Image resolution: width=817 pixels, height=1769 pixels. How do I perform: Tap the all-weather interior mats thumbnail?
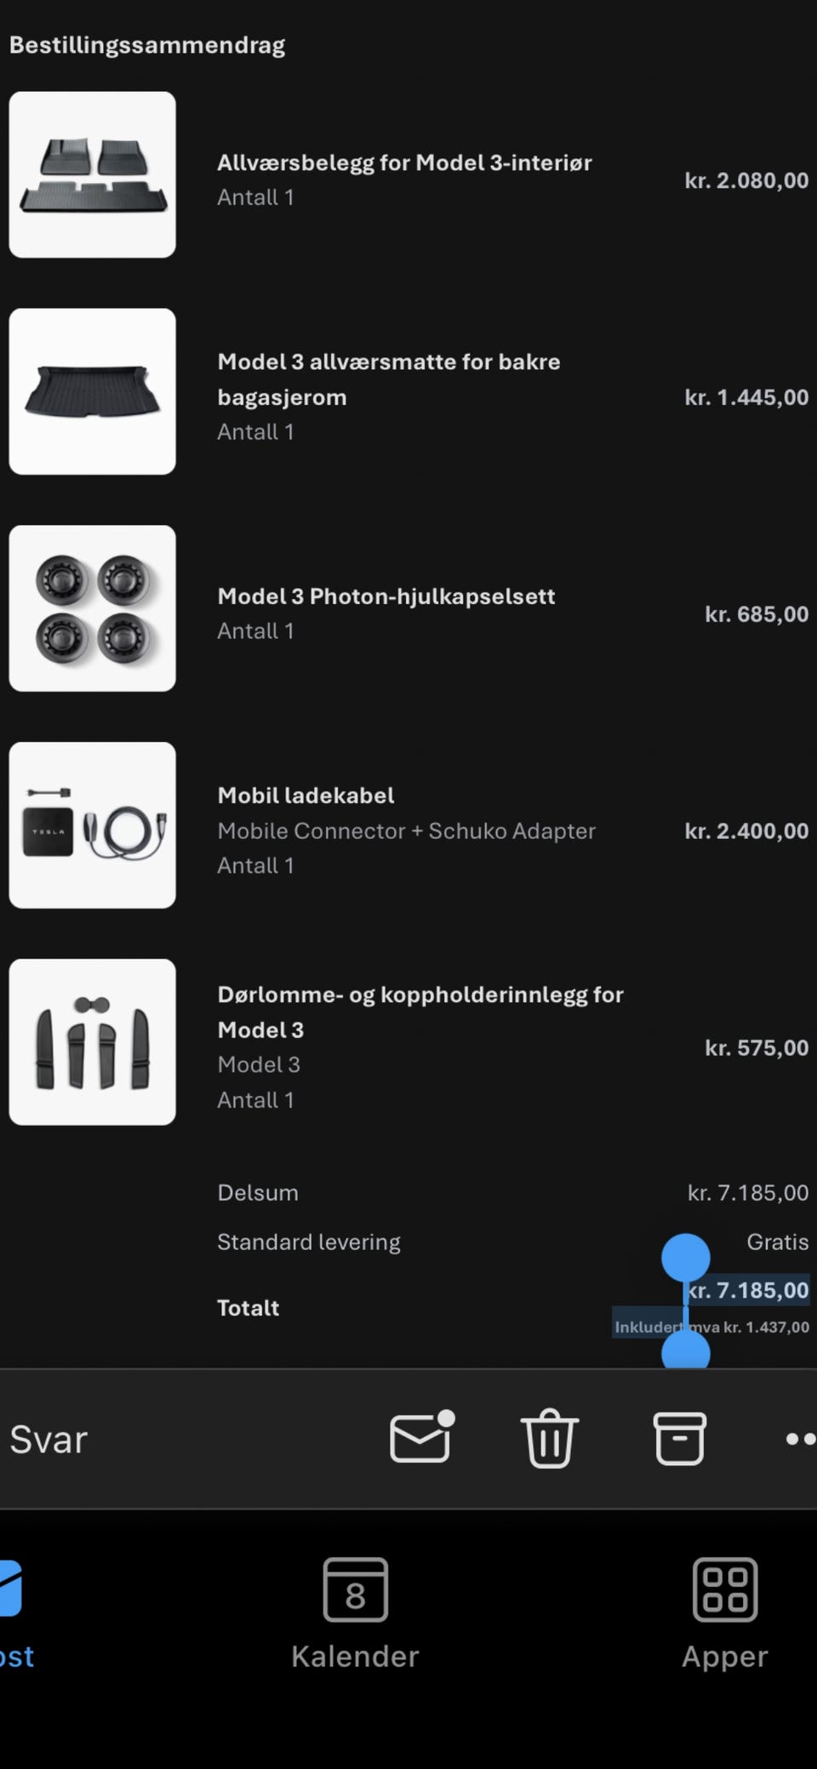(x=92, y=174)
